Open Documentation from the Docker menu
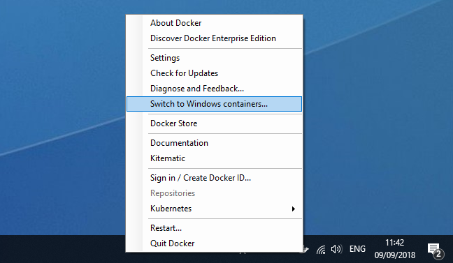Viewport: 453px width, 263px height. tap(214, 143)
